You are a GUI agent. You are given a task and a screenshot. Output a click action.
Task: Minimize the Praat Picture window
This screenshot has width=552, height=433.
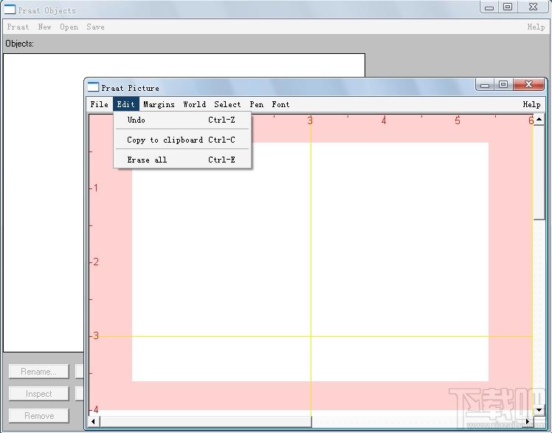tap(485, 85)
